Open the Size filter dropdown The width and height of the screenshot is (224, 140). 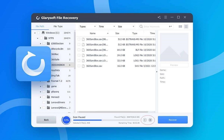[126, 26]
